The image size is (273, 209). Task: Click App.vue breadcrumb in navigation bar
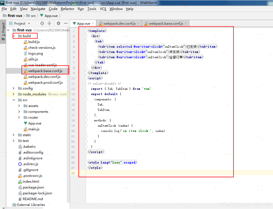click(x=49, y=16)
